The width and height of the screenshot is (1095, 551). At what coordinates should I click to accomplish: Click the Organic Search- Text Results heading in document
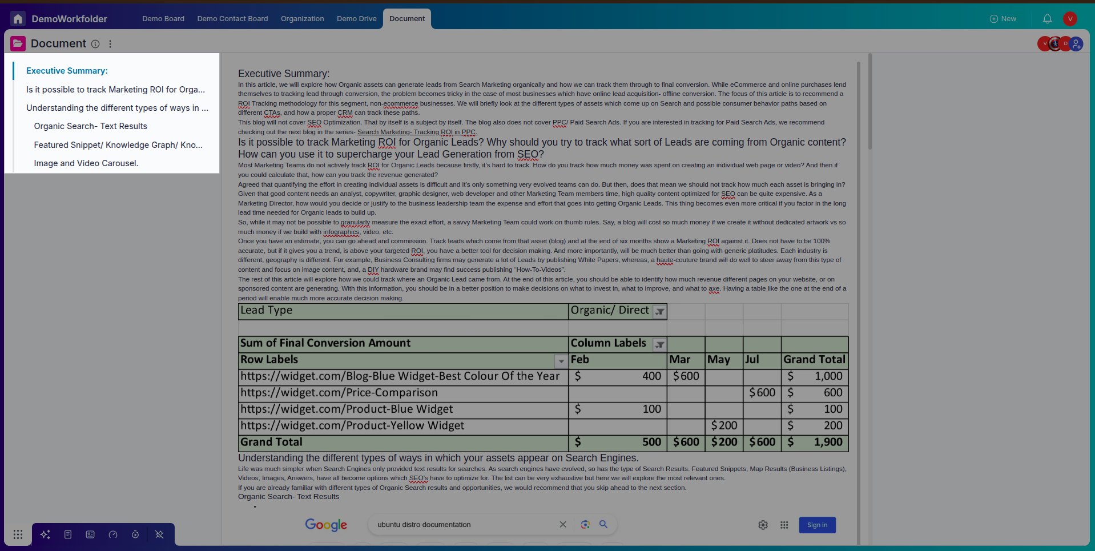(288, 497)
